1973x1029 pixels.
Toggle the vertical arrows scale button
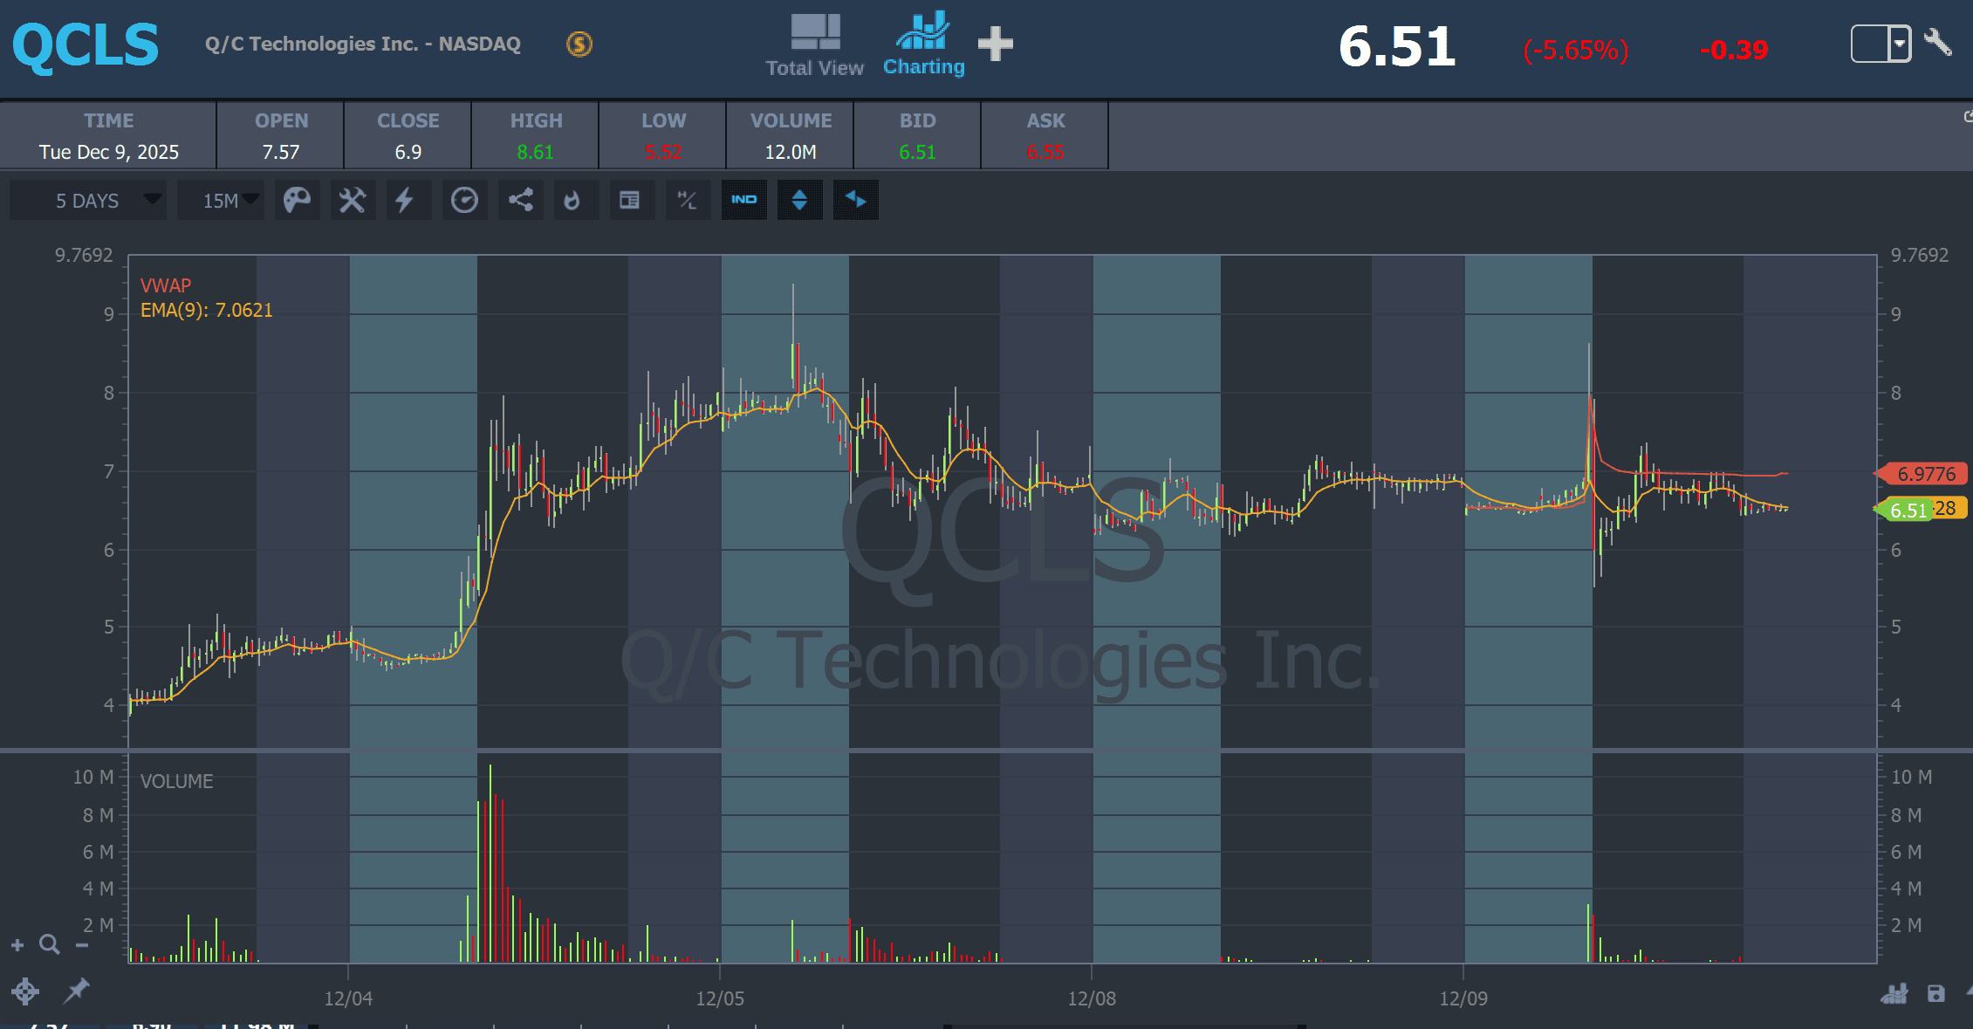tap(799, 200)
